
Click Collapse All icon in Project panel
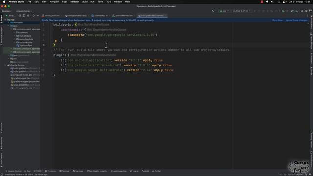(28, 16)
